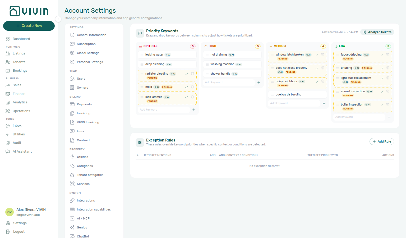Click the Invoicing documents icon
The image size is (406, 238).
coord(72,113)
